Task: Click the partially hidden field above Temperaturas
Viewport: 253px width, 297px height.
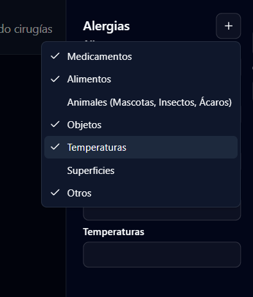Action: pyautogui.click(x=162, y=214)
